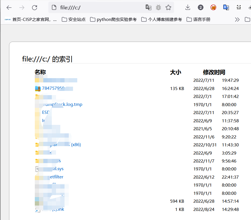
Task: Click the time 3:05:29 cell
Action: (229, 153)
